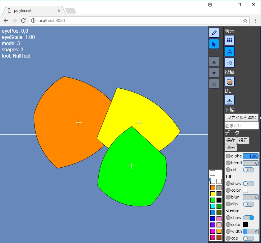The height and width of the screenshot is (243, 261).
Task: Pick the brown palette swatch
Action: (219, 237)
